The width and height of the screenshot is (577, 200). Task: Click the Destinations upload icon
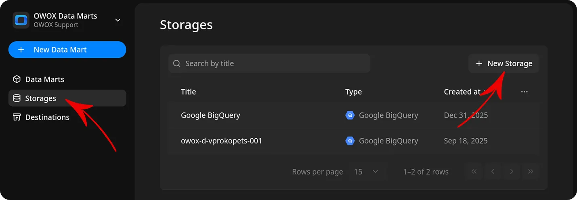pyautogui.click(x=17, y=117)
